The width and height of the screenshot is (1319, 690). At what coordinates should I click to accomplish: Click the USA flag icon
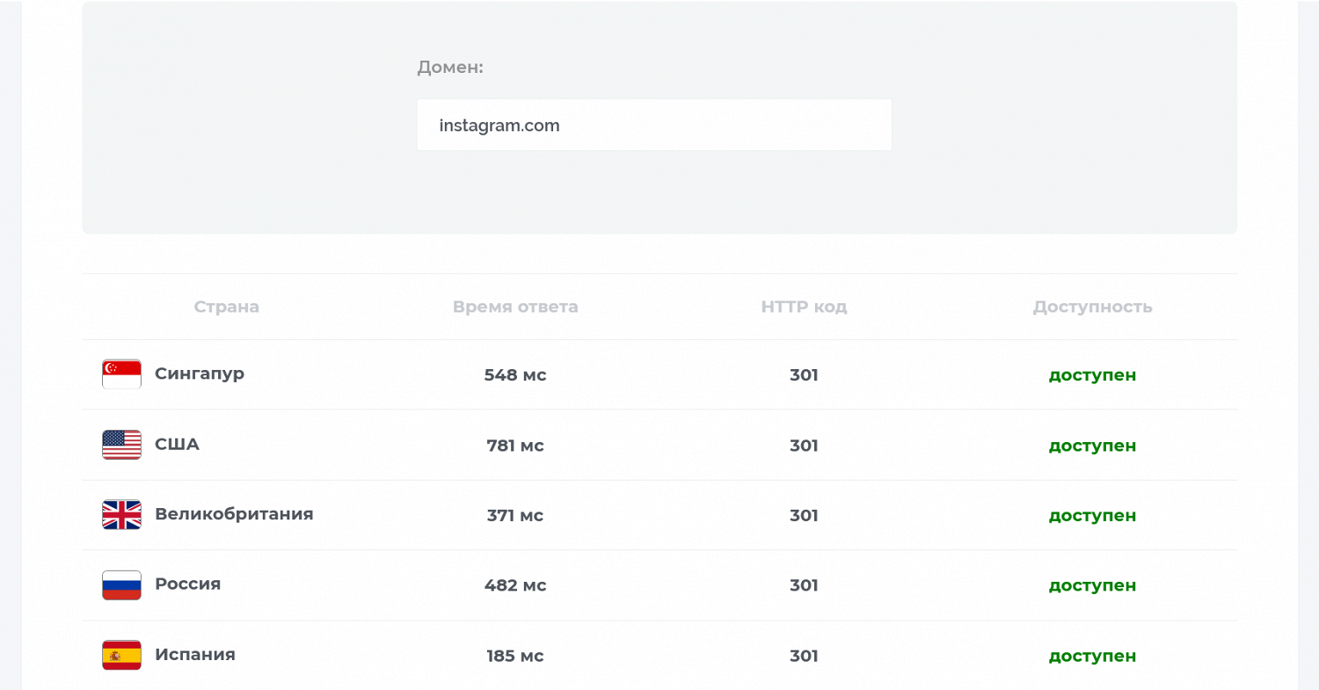121,445
